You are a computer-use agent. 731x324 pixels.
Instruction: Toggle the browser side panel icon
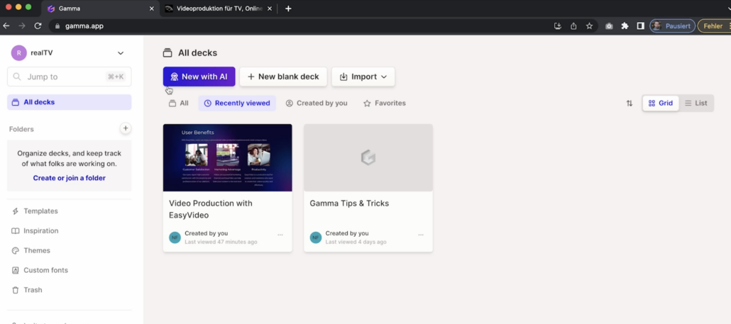641,26
